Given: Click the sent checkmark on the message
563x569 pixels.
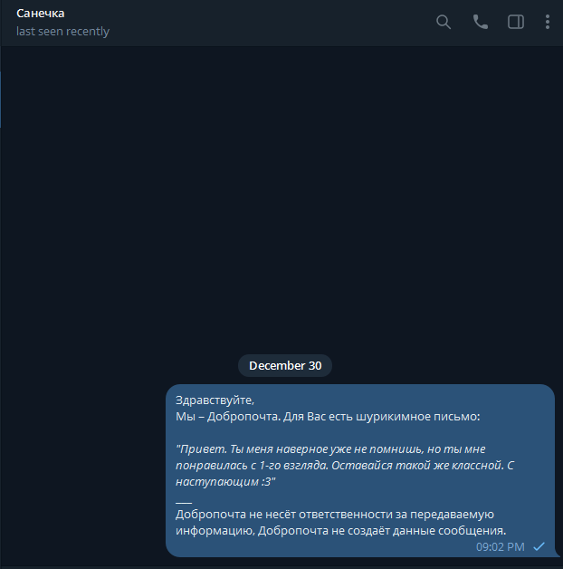Looking at the screenshot, I should click(x=539, y=546).
